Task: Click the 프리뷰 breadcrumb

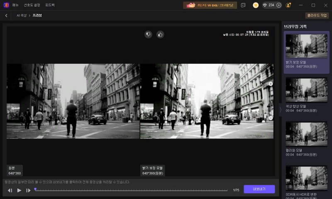Action: (x=37, y=15)
